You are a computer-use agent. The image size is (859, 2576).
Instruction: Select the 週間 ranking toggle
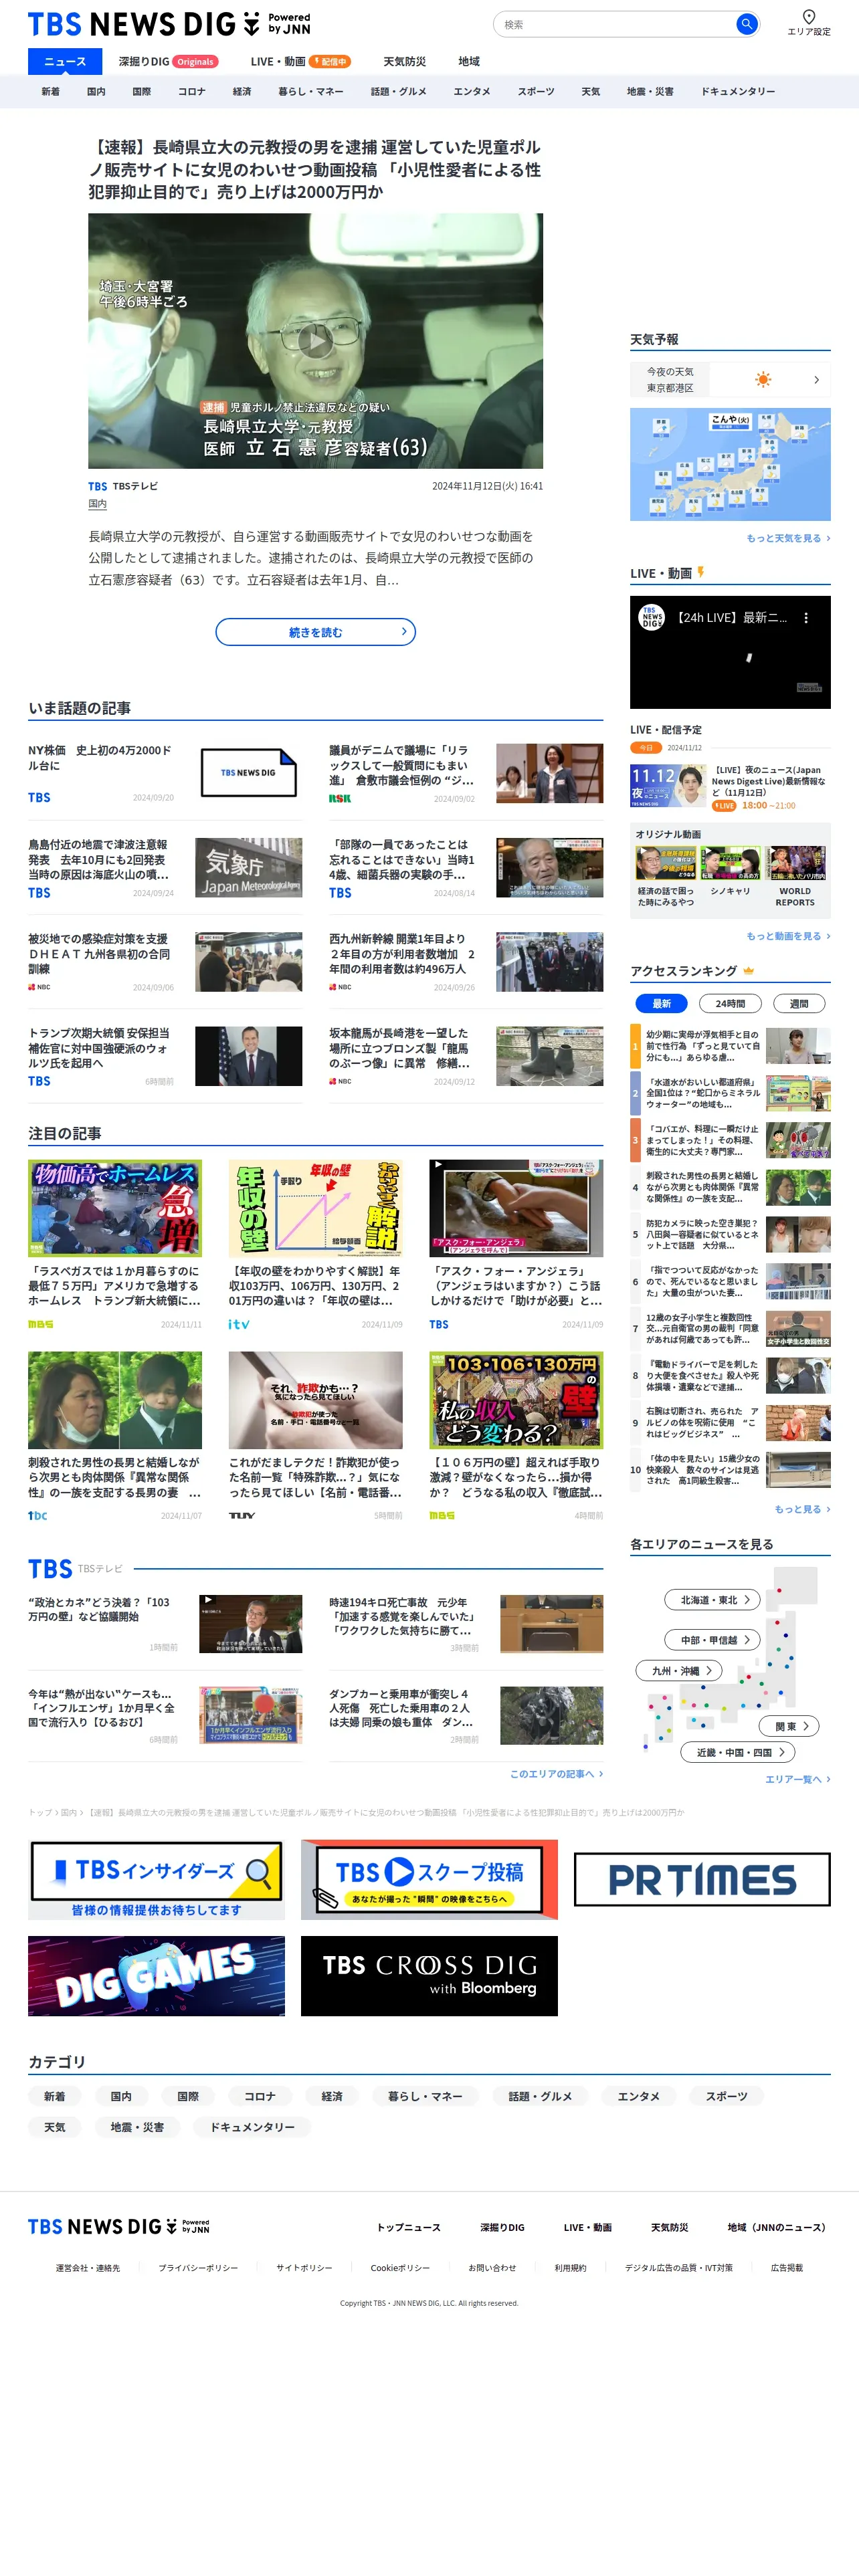tap(799, 1003)
